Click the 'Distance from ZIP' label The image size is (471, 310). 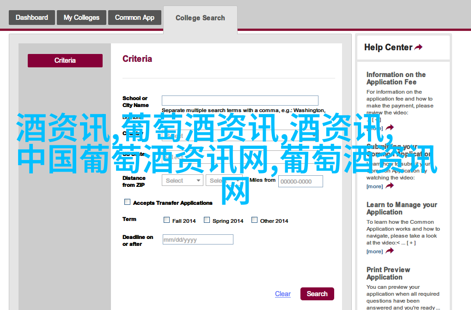(x=134, y=181)
